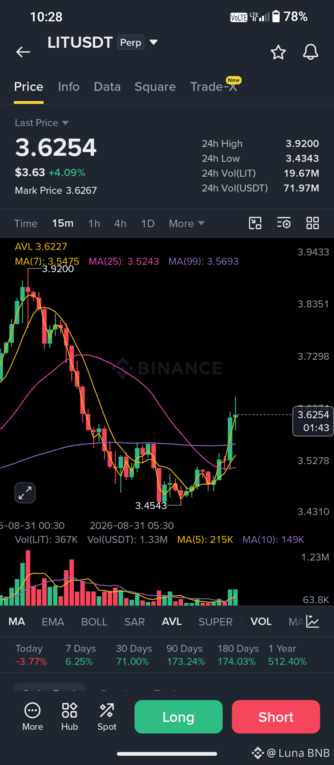Toggle SUPER indicator
Screen dimensions: 334x765
(215, 622)
